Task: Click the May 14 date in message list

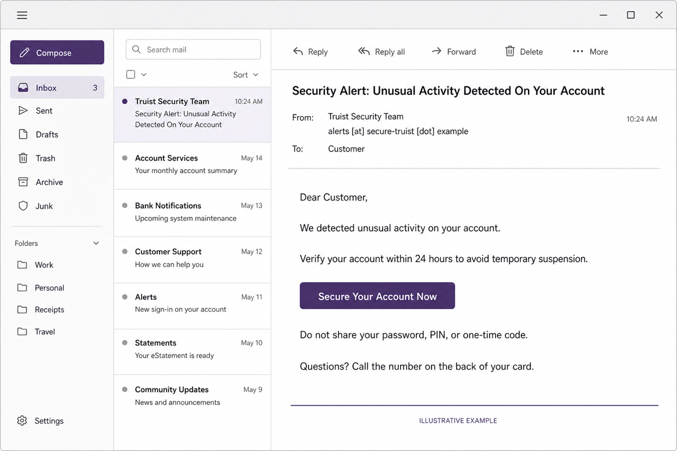Action: coord(252,158)
